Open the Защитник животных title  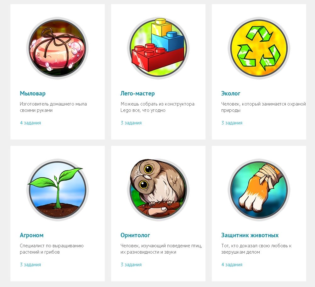point(250,235)
